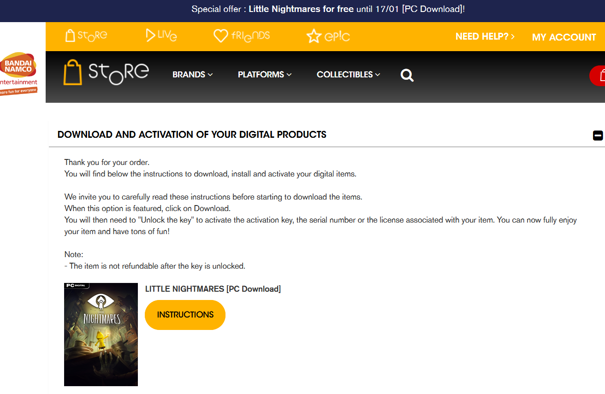605x394 pixels.
Task: Expand the Collectibles dropdown menu
Action: 348,75
